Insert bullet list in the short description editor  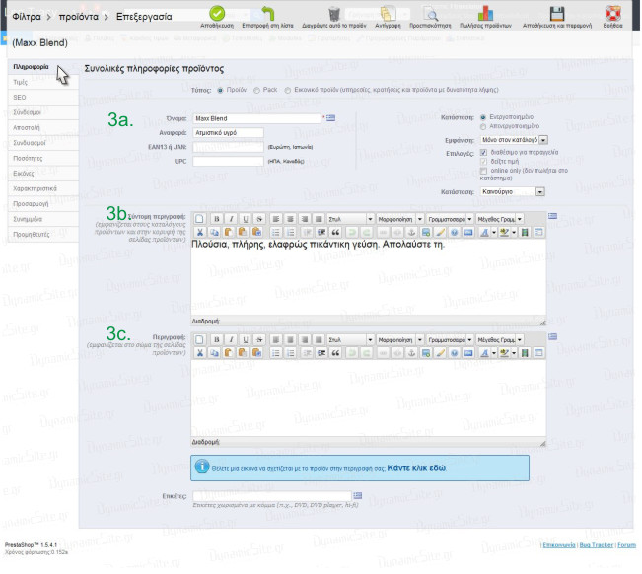276,232
